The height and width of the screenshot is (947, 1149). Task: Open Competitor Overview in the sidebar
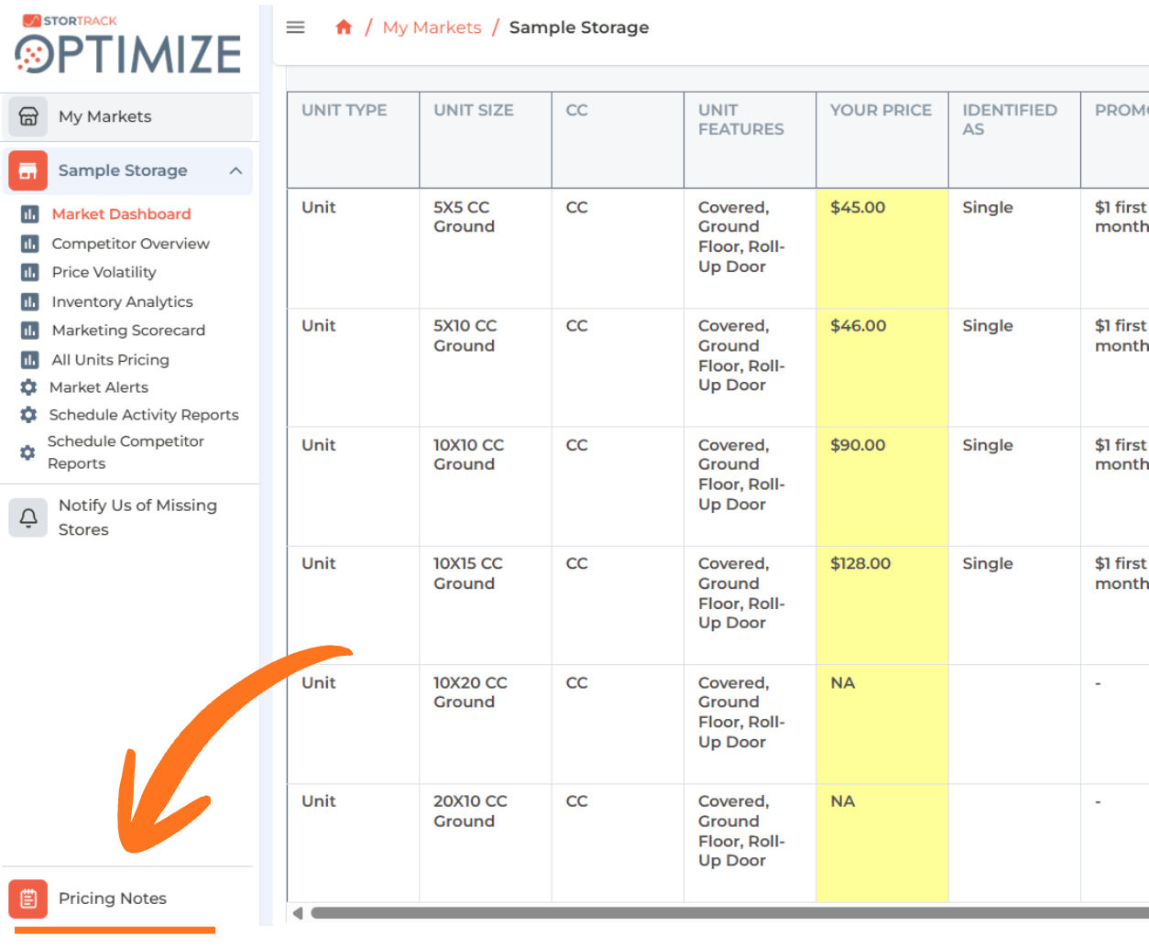130,244
